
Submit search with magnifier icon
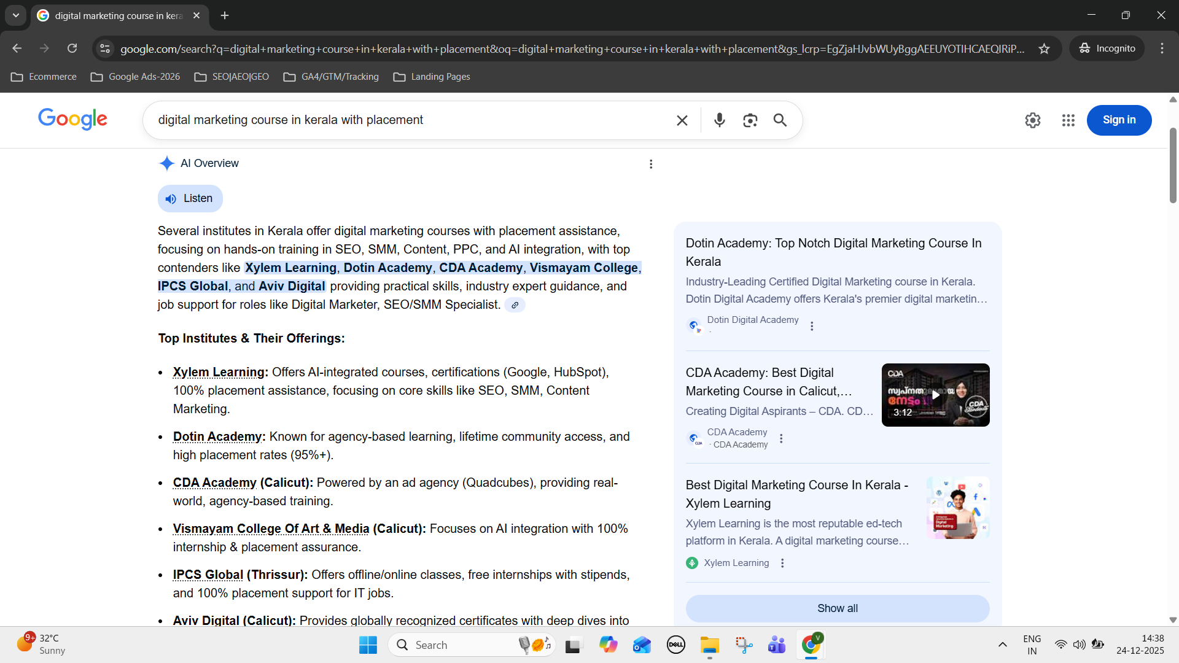coord(780,120)
